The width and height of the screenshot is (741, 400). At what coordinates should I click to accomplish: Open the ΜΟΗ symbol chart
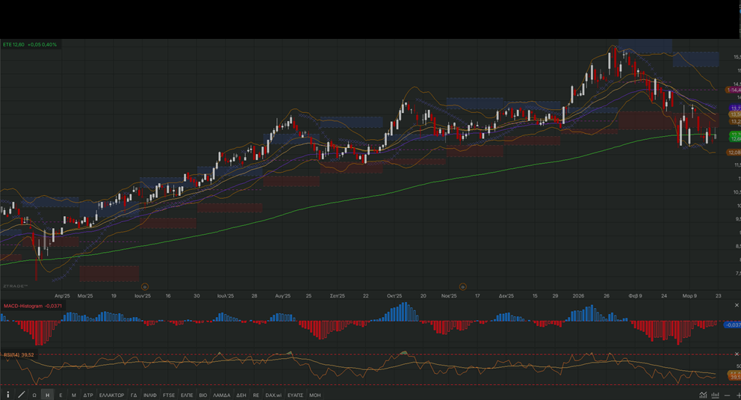tap(314, 395)
